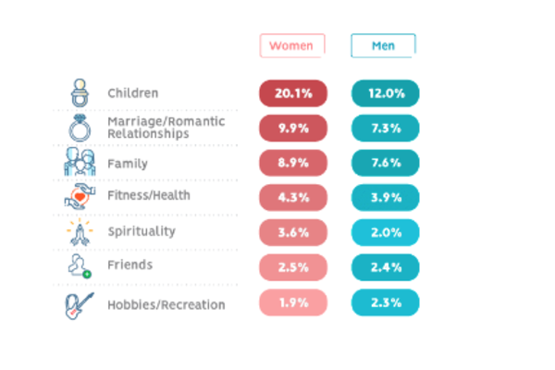Click the praying hands Spirituality icon
Image resolution: width=555 pixels, height=370 pixels.
(78, 231)
